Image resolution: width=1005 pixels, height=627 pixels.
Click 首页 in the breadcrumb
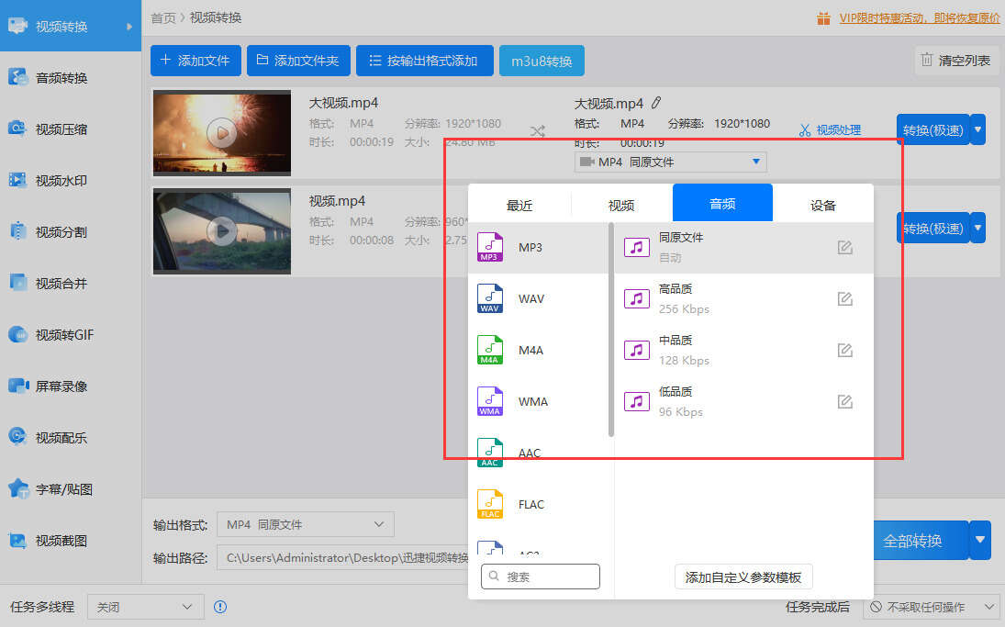[162, 18]
